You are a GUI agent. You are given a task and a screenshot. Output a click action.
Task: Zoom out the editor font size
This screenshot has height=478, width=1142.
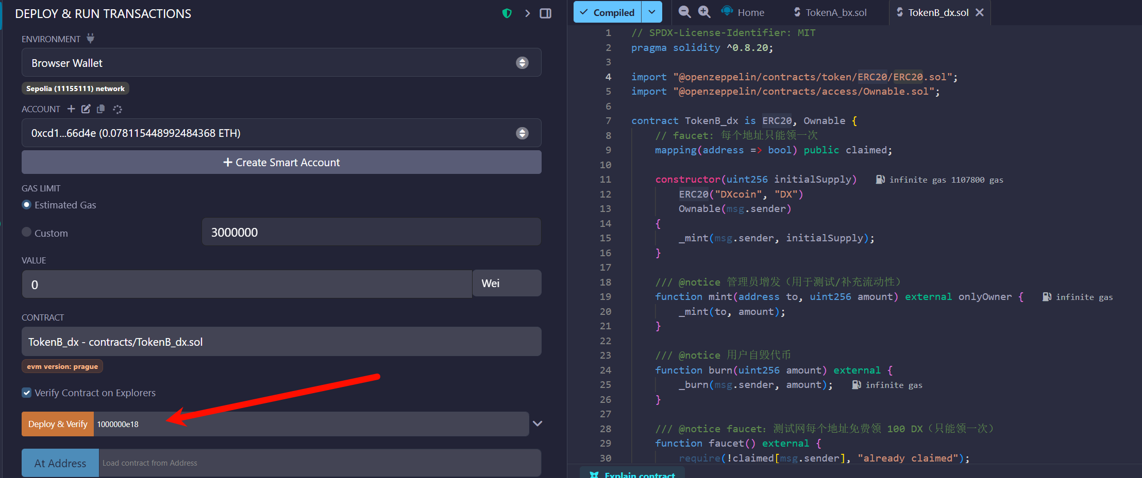(684, 12)
